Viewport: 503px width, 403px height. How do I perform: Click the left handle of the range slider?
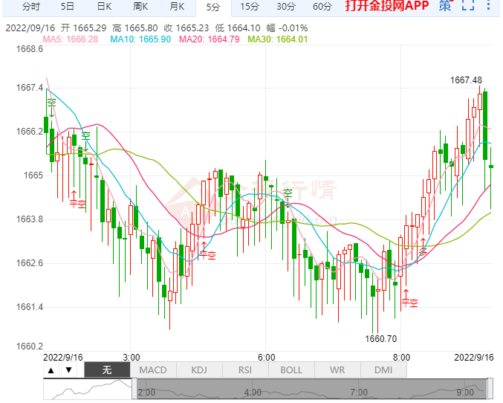pos(135,387)
